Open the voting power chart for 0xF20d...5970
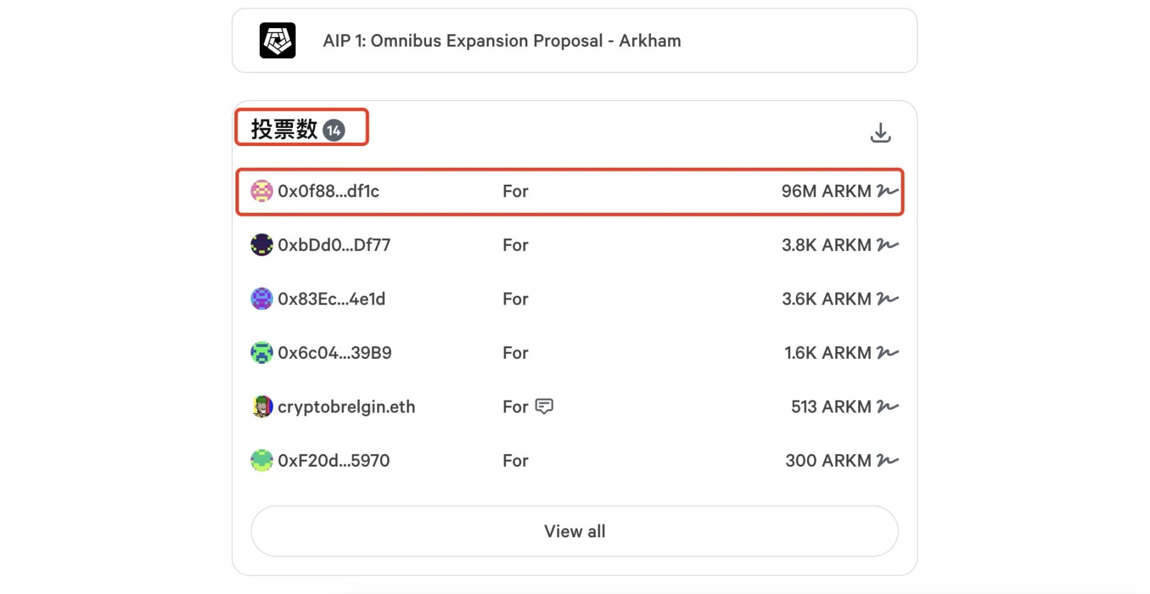 (x=886, y=460)
